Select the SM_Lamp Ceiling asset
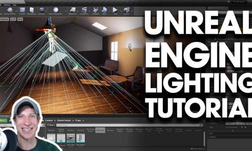Image resolution: width=252 pixels, height=151 pixels. point(139,130)
